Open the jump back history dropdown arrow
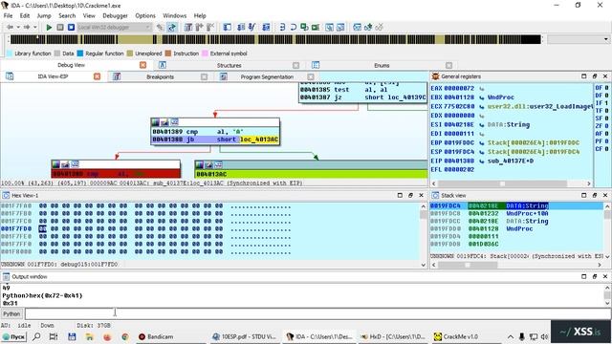 18,27
